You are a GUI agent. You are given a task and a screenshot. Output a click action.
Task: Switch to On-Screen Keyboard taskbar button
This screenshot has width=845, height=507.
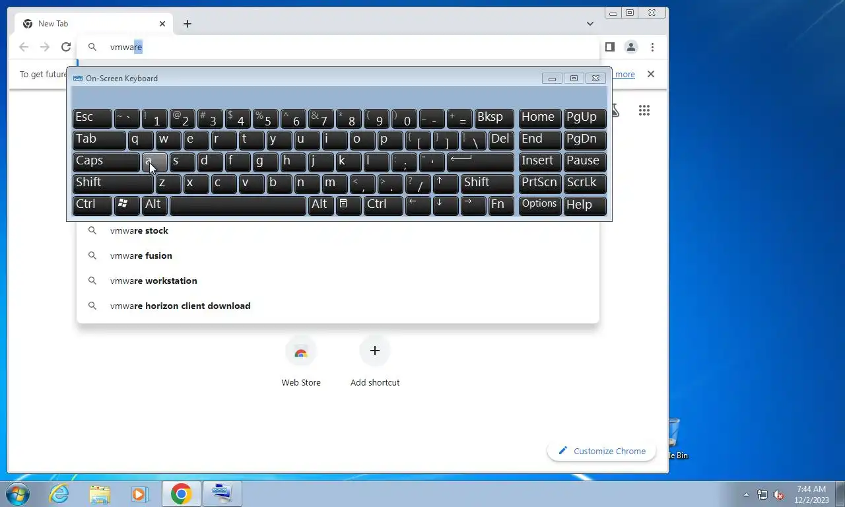[222, 494]
